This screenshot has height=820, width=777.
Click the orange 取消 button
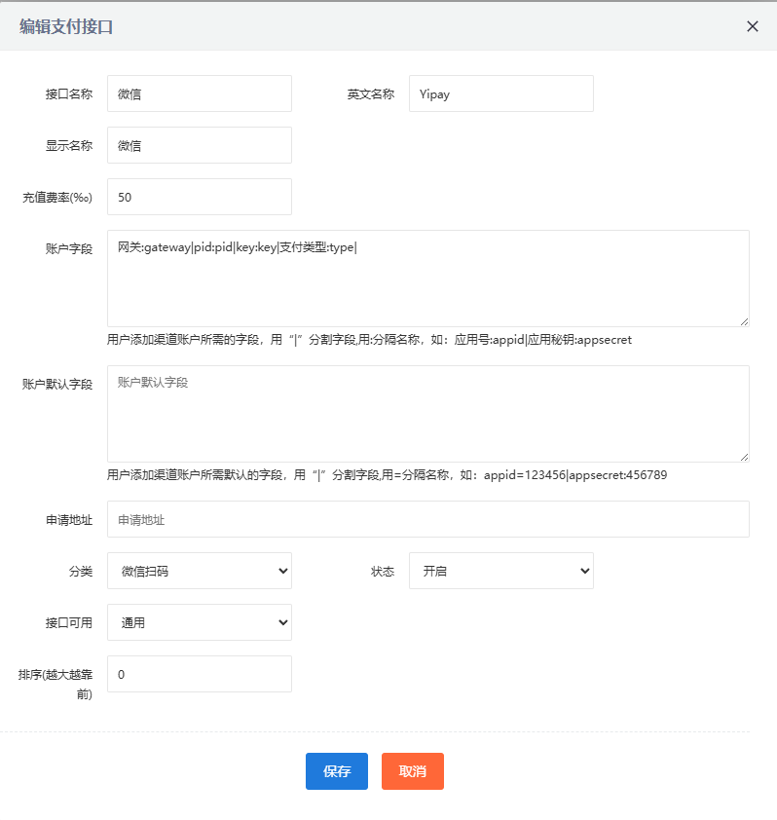click(412, 771)
